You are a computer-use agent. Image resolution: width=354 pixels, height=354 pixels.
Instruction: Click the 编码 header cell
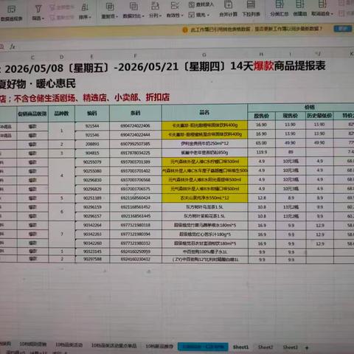(x=92, y=113)
